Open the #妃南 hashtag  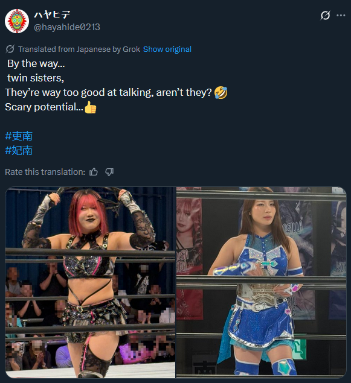tap(19, 150)
